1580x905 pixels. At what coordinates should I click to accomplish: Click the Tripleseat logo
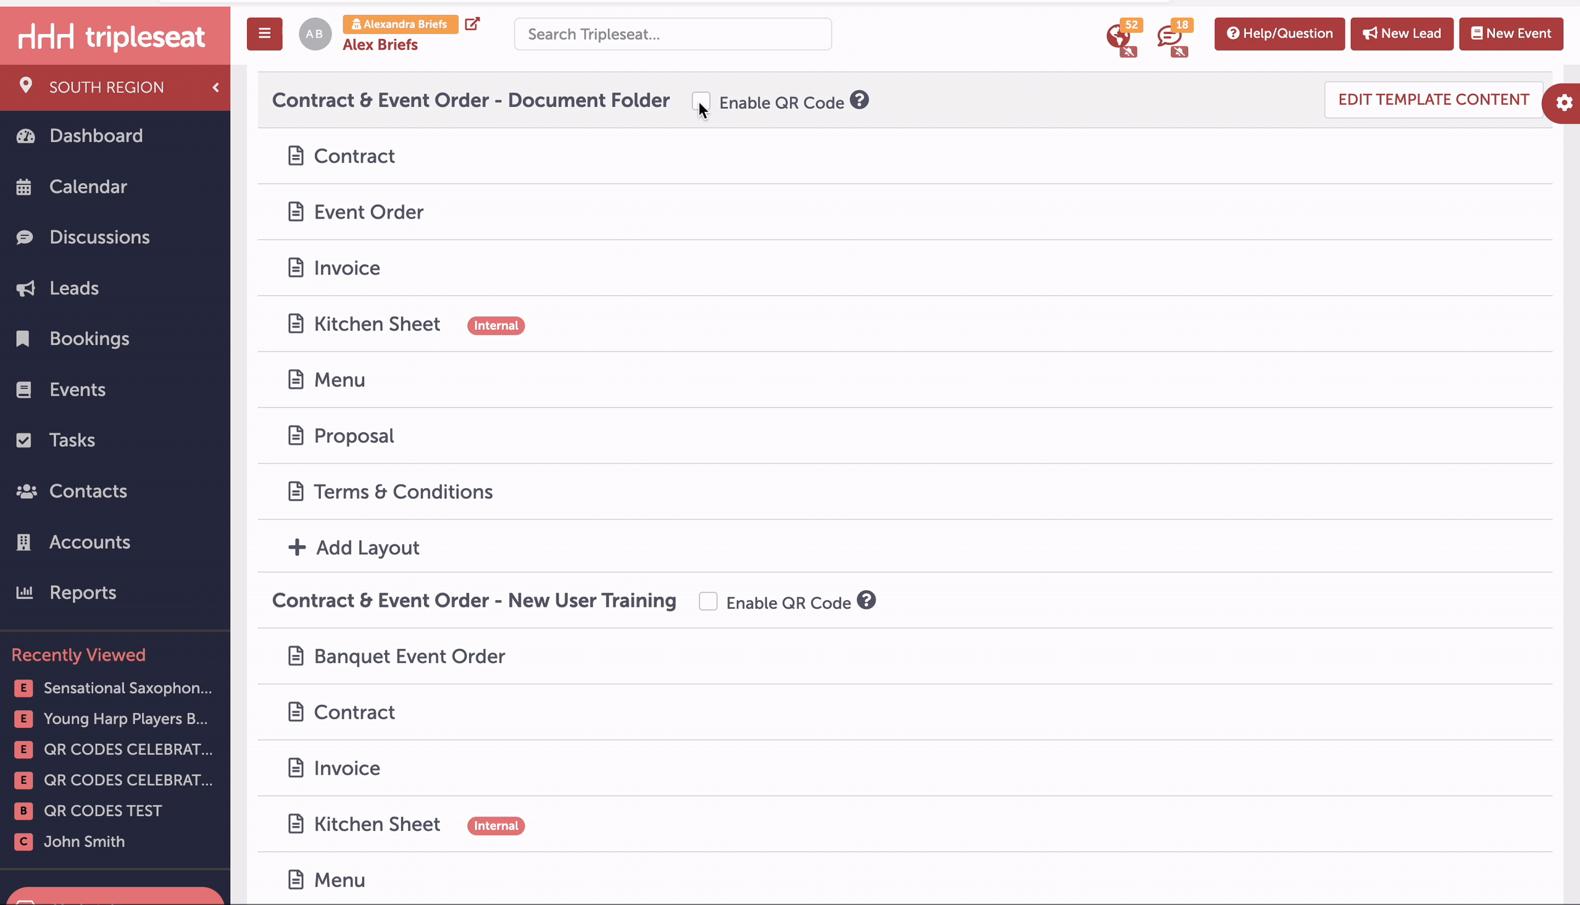click(112, 36)
